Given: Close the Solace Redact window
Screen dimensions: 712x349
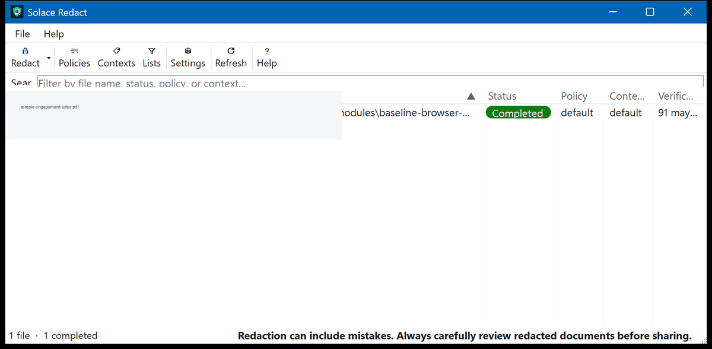Looking at the screenshot, I should click(x=688, y=12).
